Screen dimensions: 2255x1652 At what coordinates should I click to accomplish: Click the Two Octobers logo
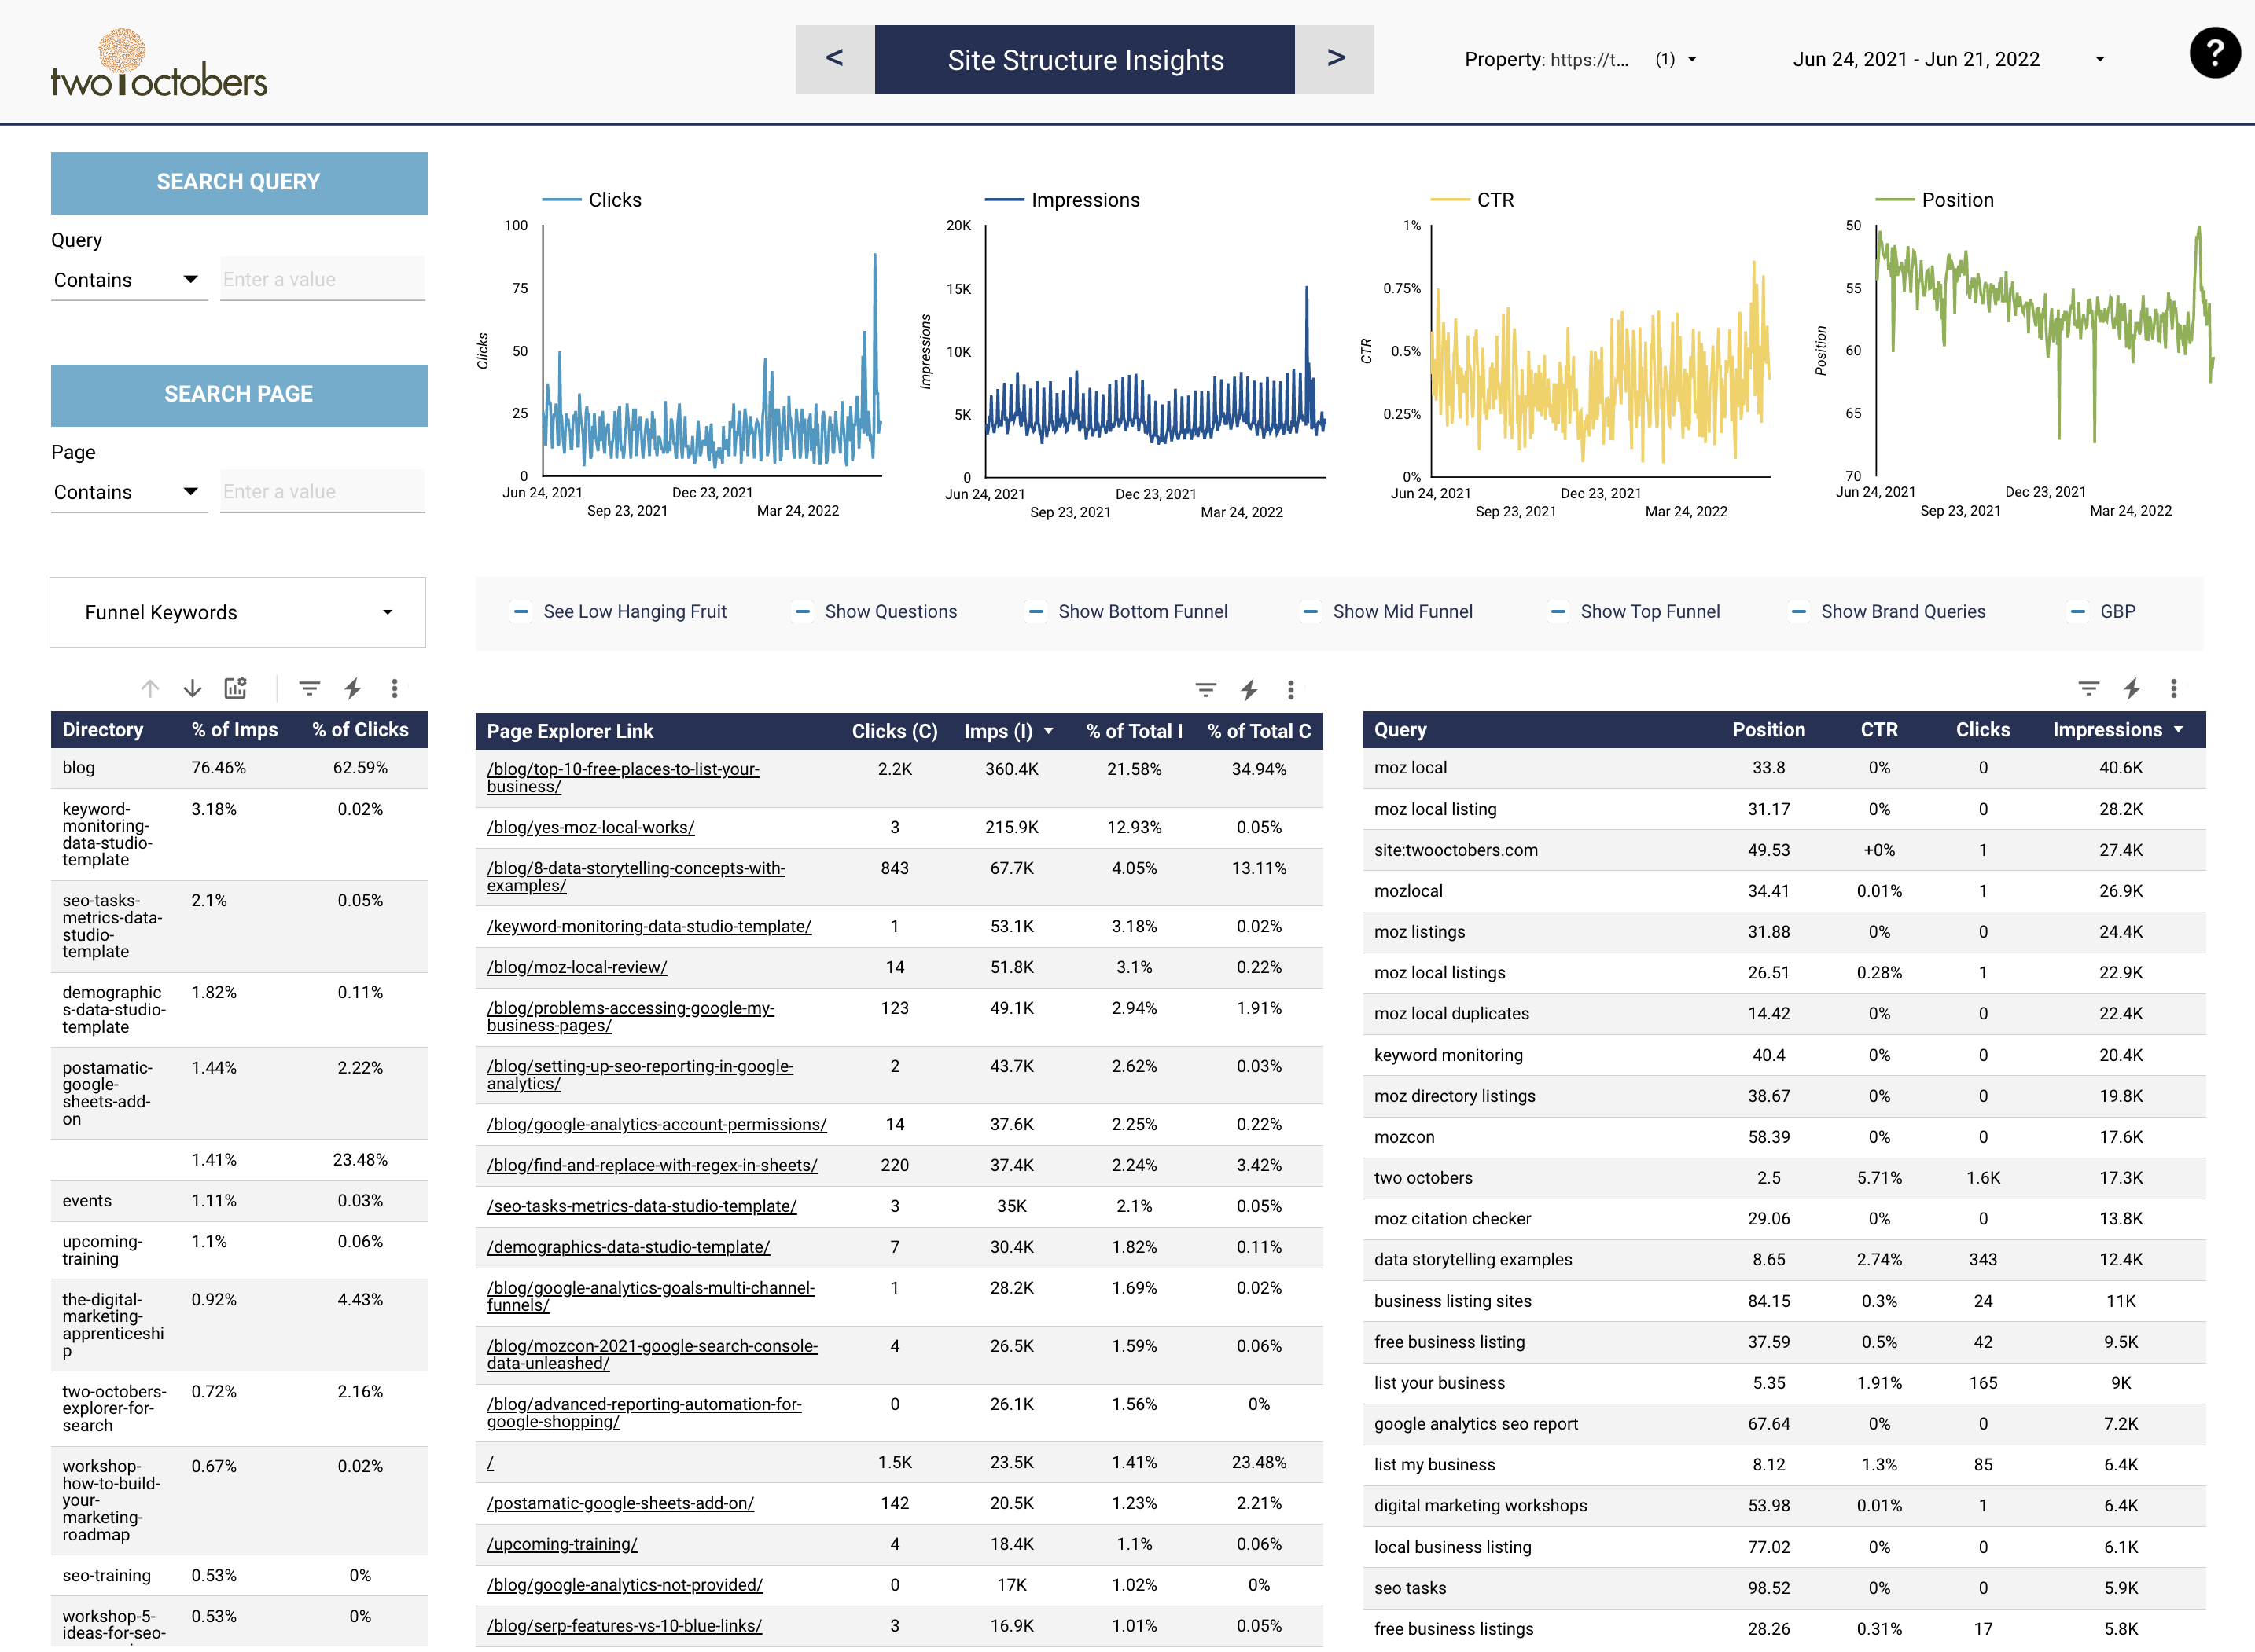[x=159, y=62]
